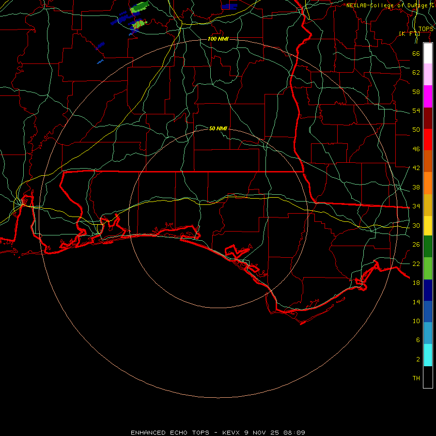Viewport: 436px width, 436px height.
Task: Click the medium blue legend swatch
Action: 428,311
